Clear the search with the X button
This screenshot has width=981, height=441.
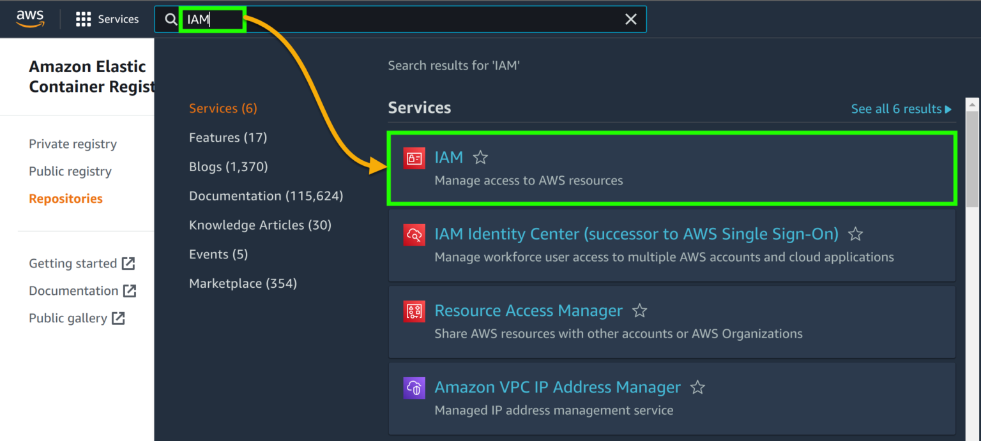630,19
